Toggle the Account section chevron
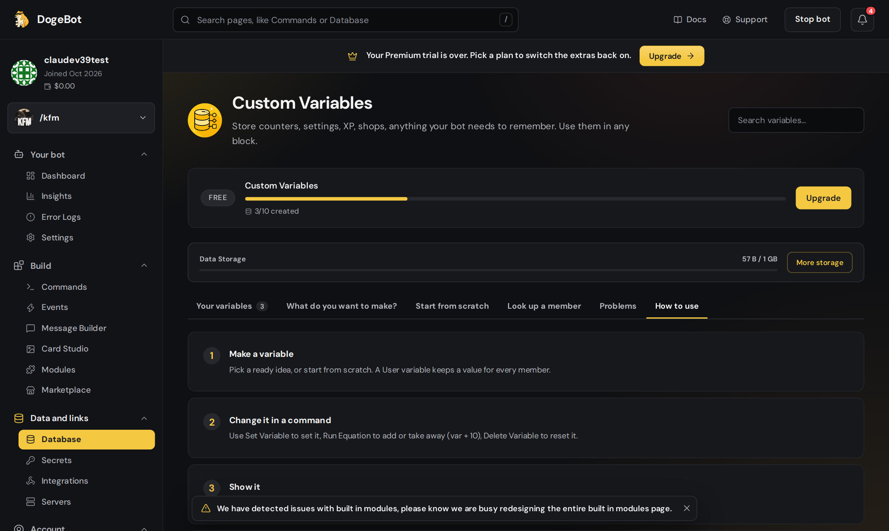 144,529
